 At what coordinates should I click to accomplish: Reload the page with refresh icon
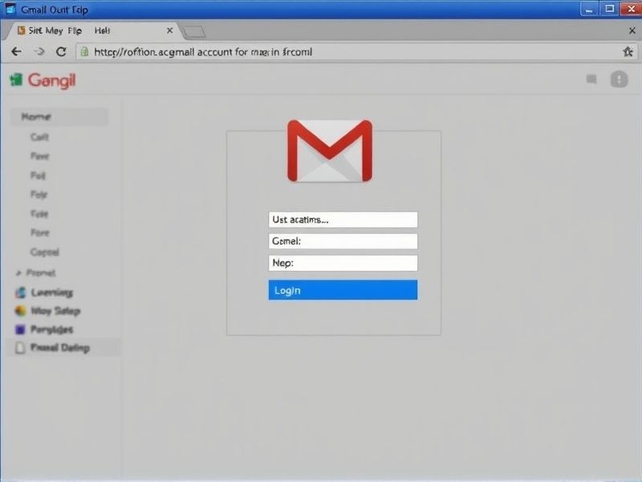pyautogui.click(x=61, y=51)
